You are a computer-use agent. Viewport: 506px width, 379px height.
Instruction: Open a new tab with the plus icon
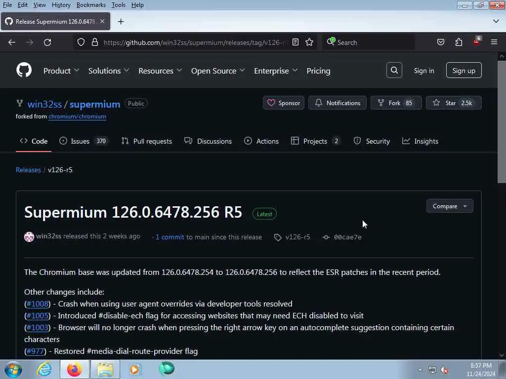pyautogui.click(x=121, y=22)
